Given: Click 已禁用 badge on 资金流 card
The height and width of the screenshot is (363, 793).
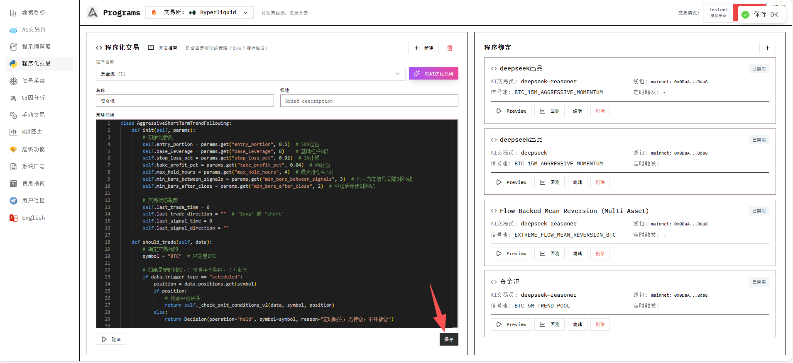Looking at the screenshot, I should click(759, 282).
